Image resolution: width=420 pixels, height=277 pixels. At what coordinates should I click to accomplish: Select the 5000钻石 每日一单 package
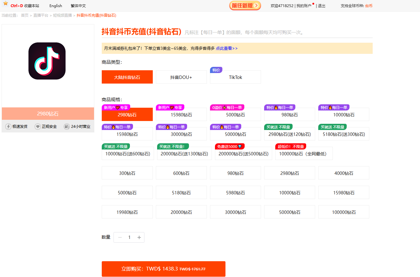(x=235, y=115)
